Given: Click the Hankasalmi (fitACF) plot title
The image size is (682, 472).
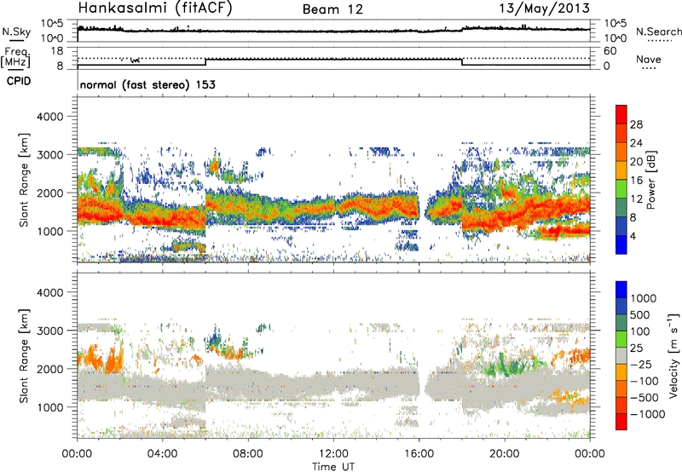Looking at the screenshot, I should point(155,9).
